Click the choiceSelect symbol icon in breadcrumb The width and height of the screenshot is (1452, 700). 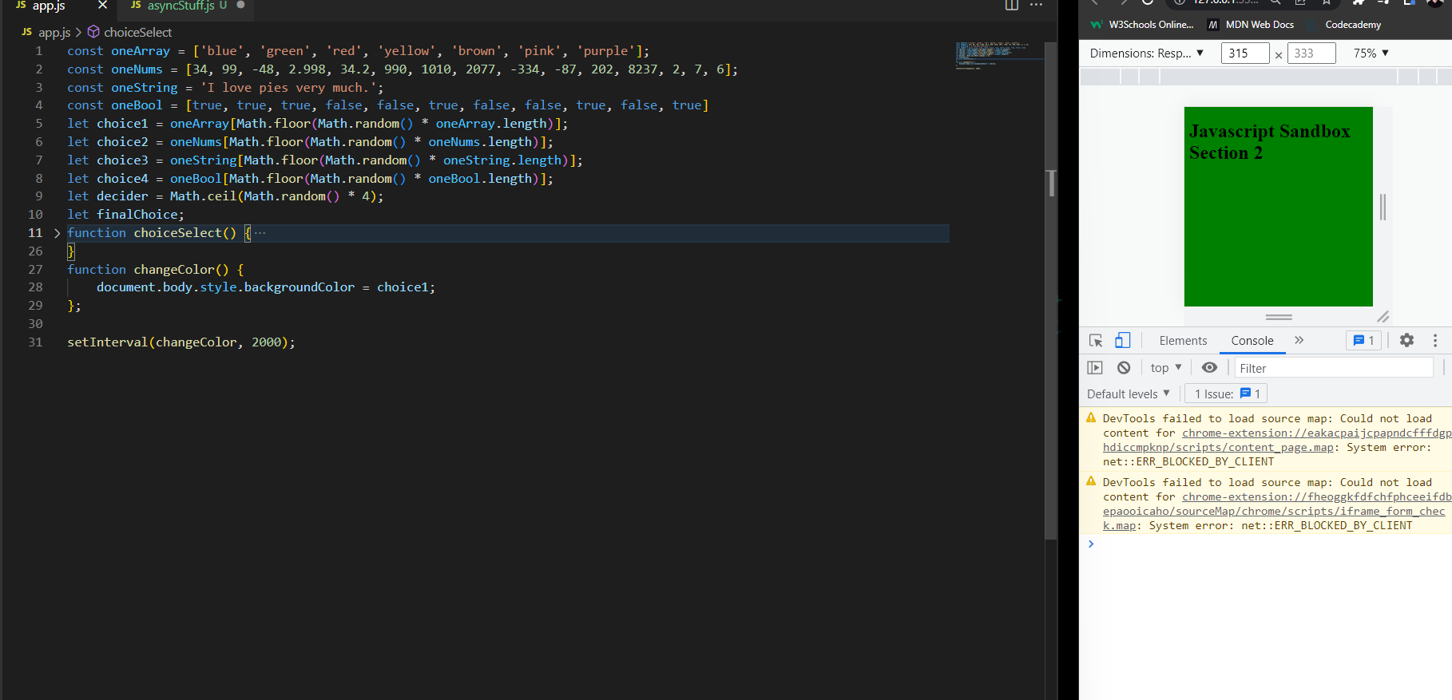[x=93, y=32]
